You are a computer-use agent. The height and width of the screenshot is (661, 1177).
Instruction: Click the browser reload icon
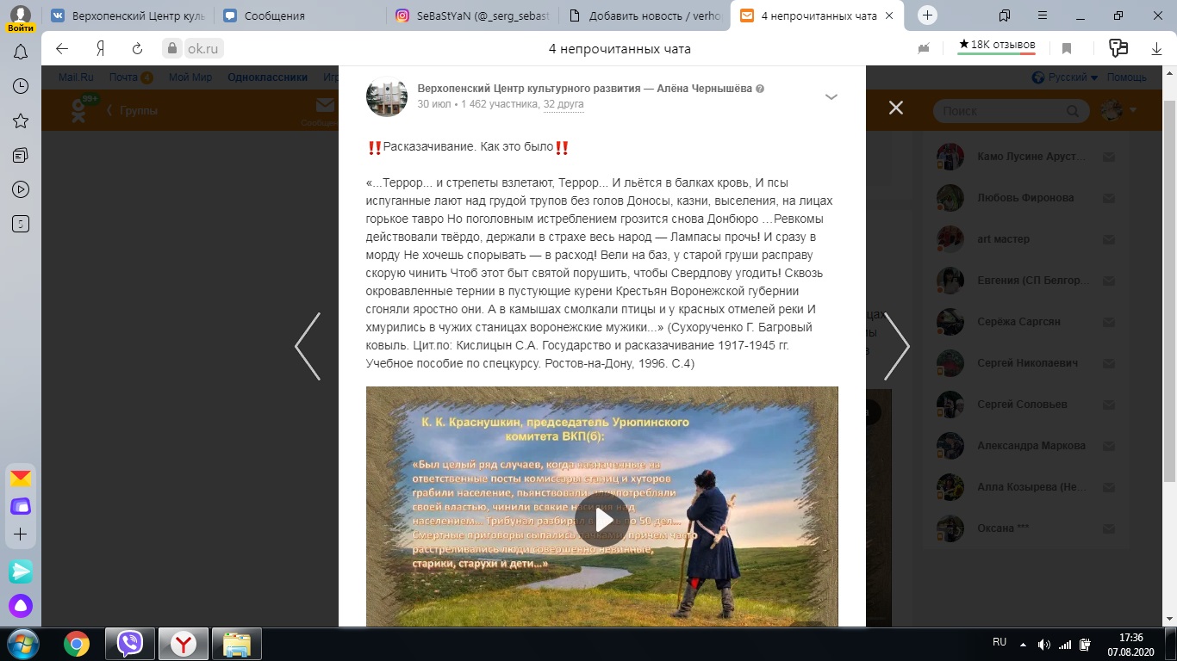tap(137, 49)
